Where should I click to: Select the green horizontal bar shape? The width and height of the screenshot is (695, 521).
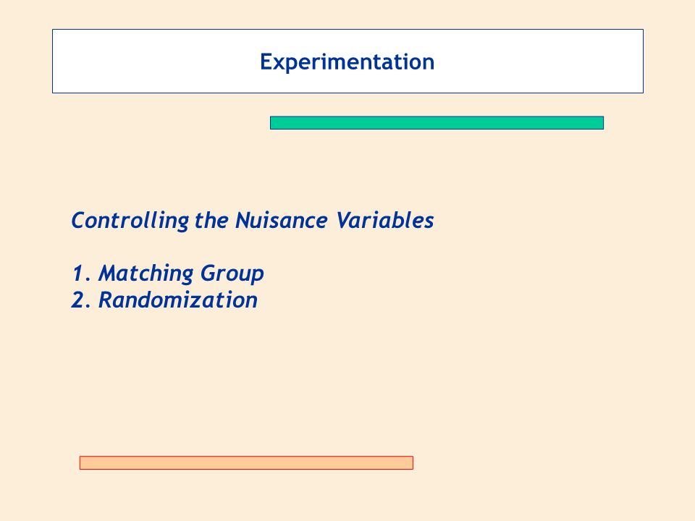437,123
